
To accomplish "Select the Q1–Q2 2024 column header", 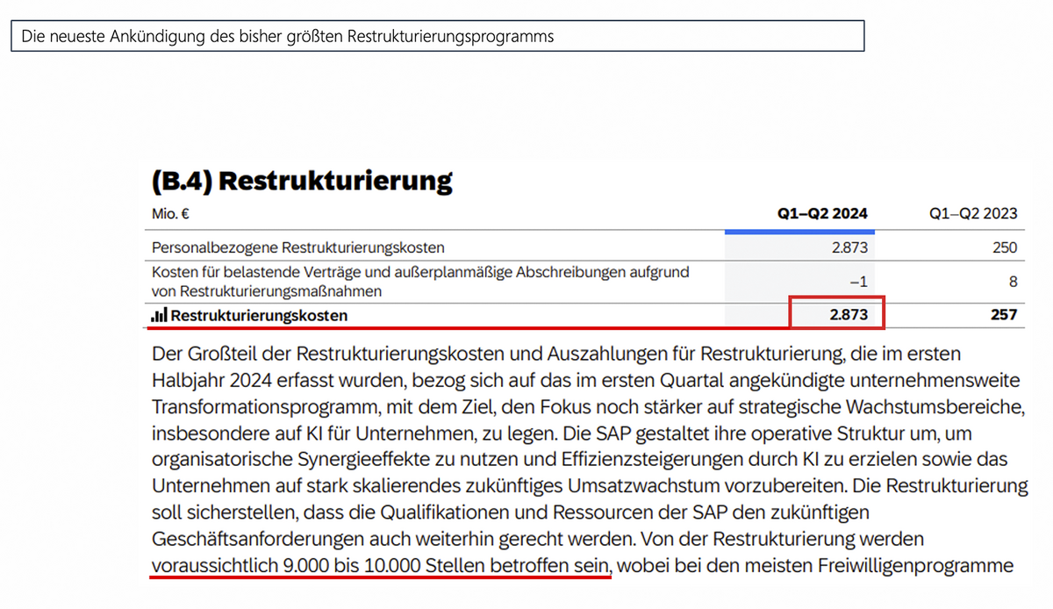I will 824,213.
